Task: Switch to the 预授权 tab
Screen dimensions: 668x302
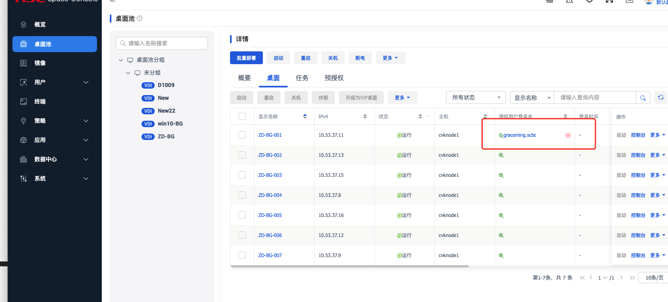Action: pos(334,78)
